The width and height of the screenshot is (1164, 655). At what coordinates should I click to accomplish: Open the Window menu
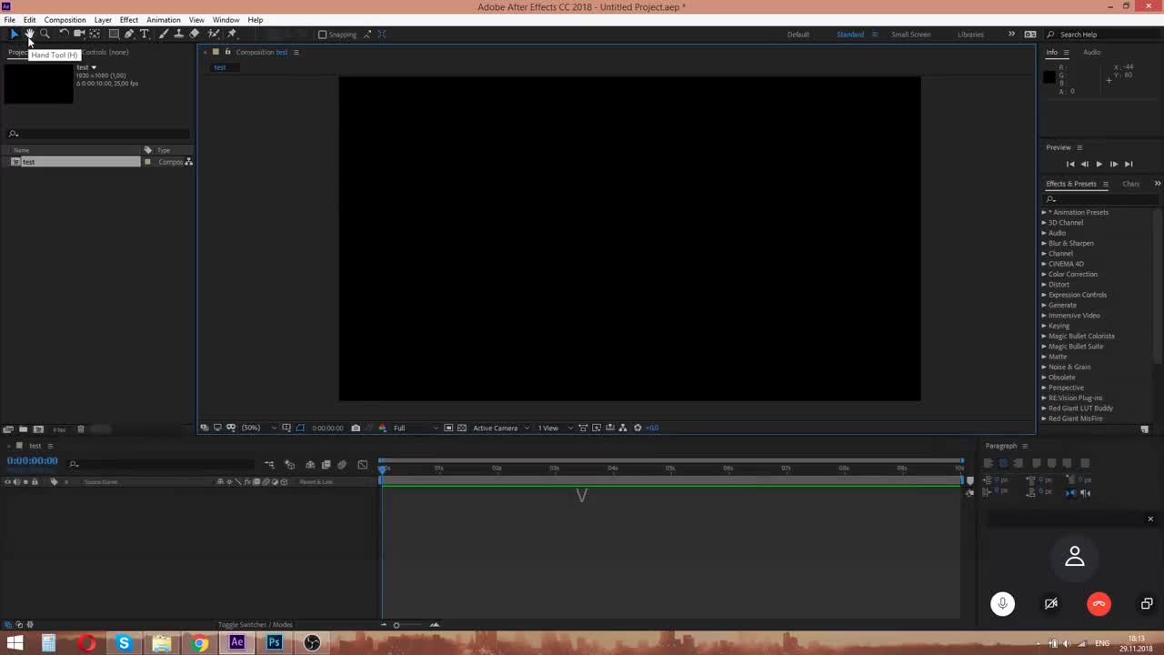click(x=226, y=20)
